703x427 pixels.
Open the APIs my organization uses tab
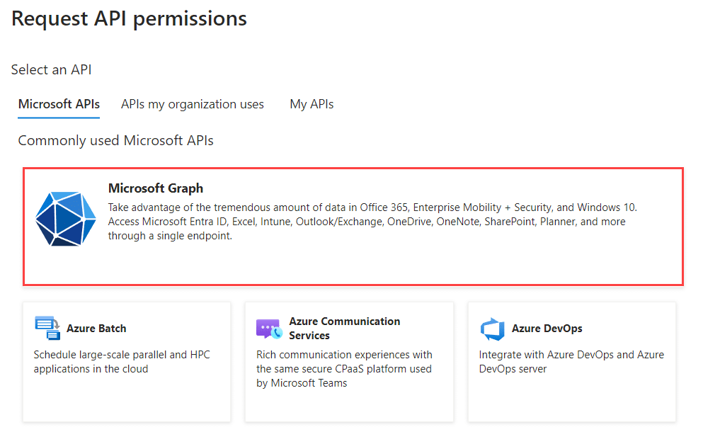coord(193,104)
